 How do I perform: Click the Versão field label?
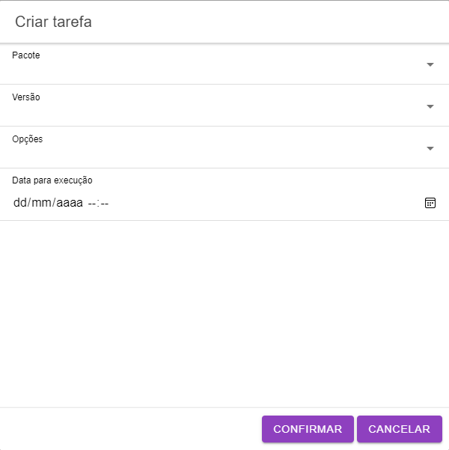pyautogui.click(x=26, y=97)
